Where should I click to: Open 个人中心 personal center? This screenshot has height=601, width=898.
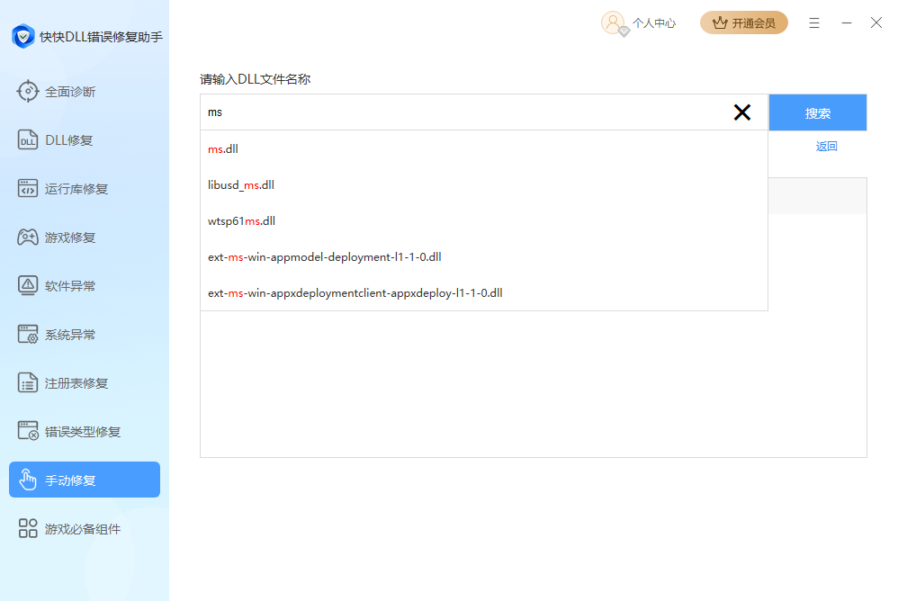[x=654, y=23]
